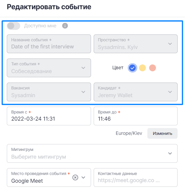Image resolution: width=185 pixels, height=191 pixels.
Task: Click the Название события text field
Action: coord(49,44)
